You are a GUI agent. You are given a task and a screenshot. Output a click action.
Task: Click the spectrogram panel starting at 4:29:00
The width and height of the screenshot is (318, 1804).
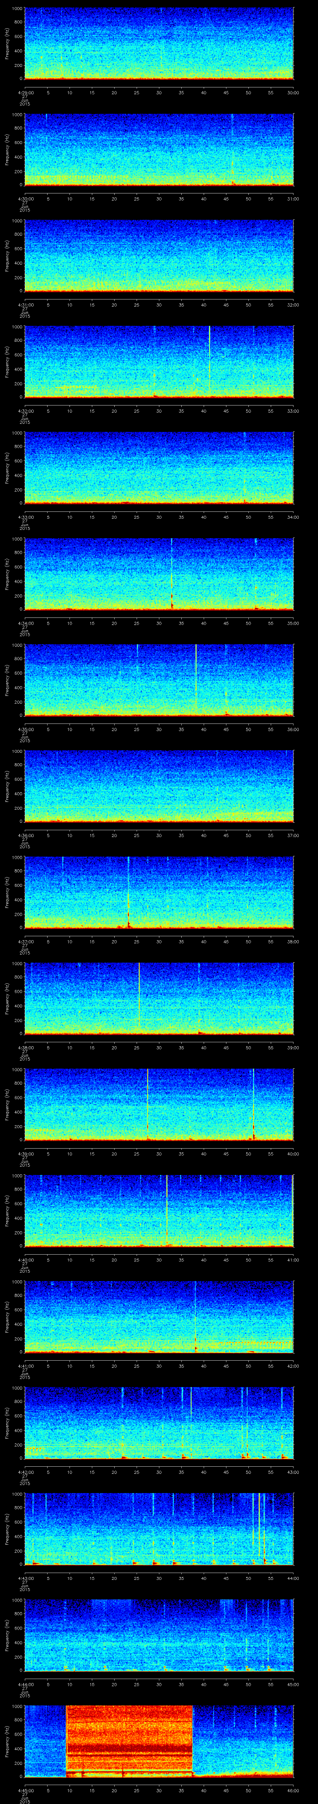coord(159,44)
